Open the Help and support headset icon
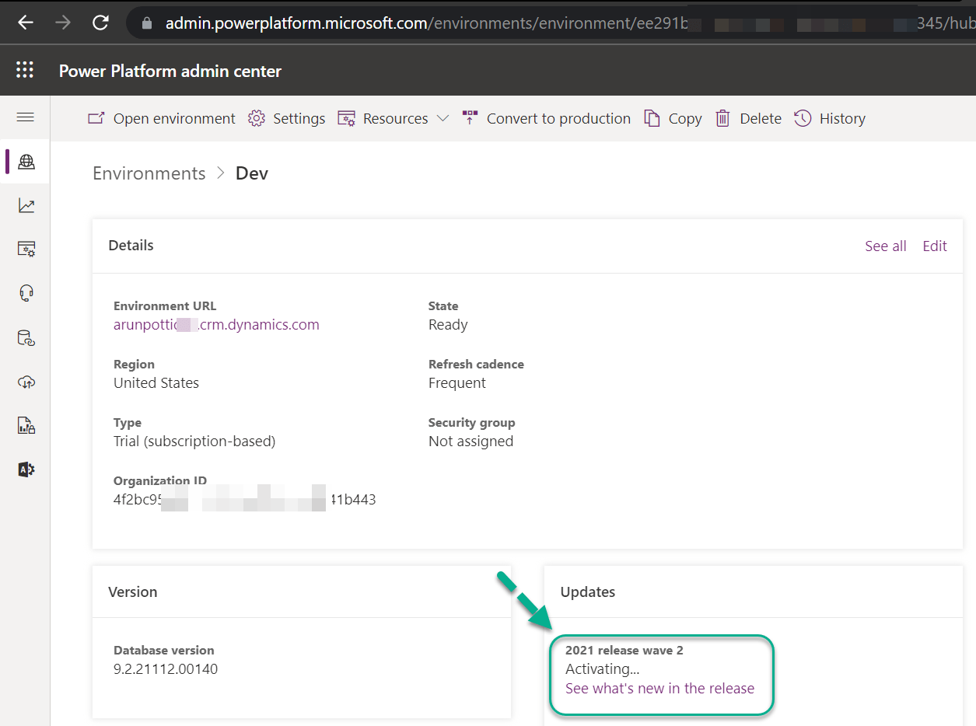The image size is (976, 726). (x=26, y=293)
